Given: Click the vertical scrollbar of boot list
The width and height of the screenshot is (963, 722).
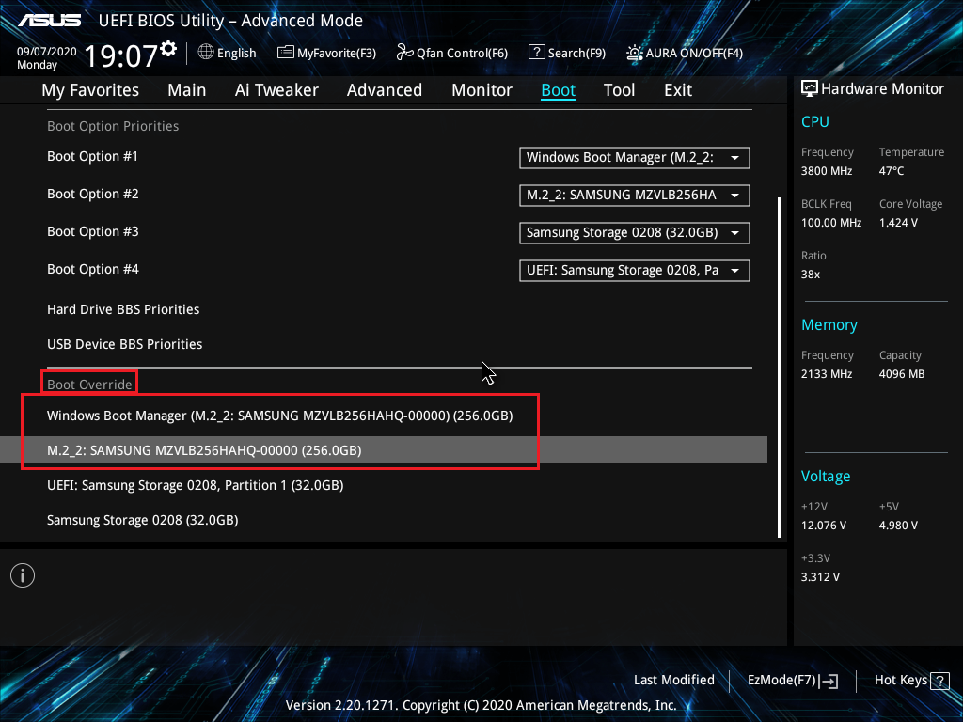Looking at the screenshot, I should (780, 368).
